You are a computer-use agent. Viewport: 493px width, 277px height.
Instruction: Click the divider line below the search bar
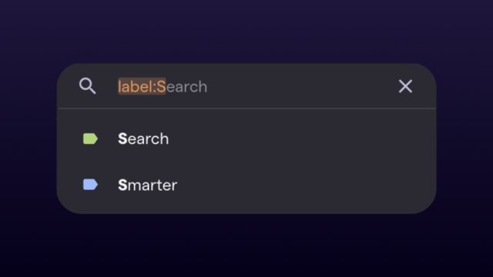pos(246,108)
